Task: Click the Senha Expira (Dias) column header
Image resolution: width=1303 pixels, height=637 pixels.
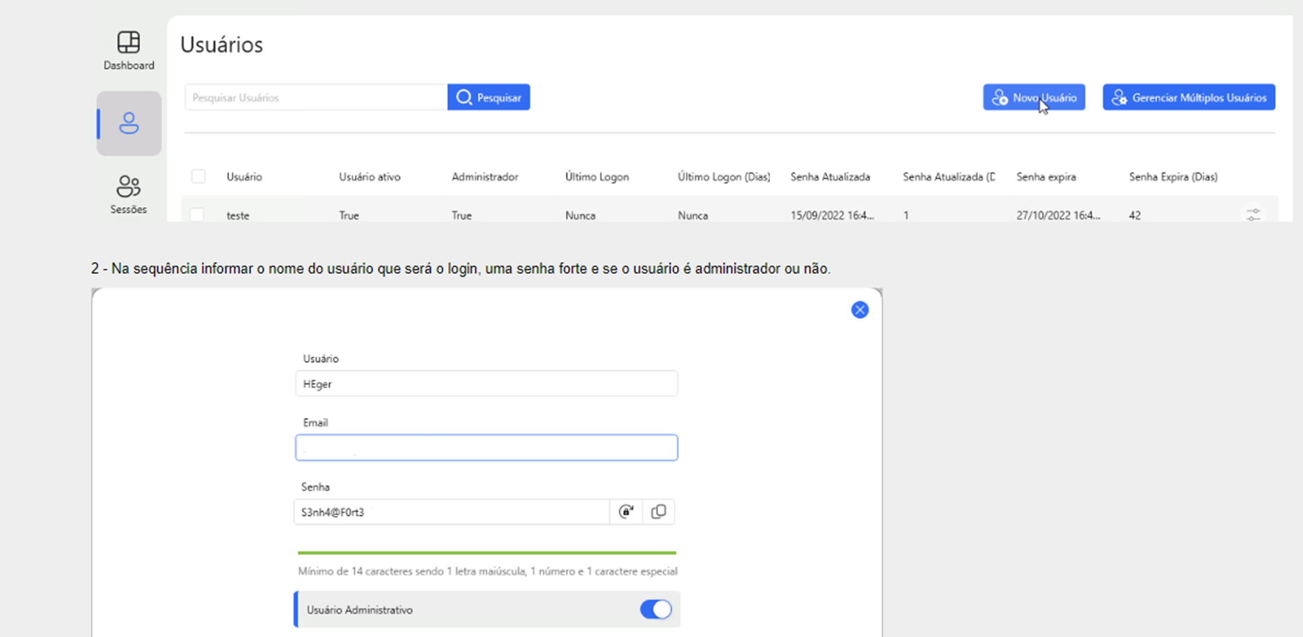Action: pos(1173,177)
